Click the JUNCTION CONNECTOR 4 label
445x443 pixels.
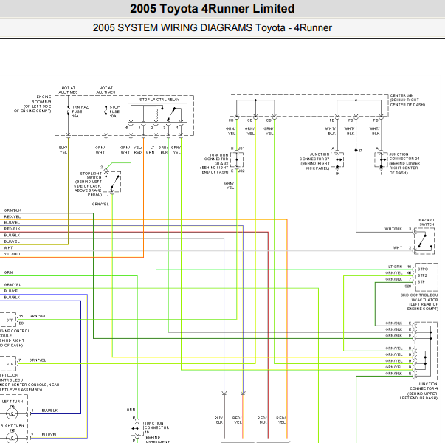pyautogui.click(x=418, y=391)
